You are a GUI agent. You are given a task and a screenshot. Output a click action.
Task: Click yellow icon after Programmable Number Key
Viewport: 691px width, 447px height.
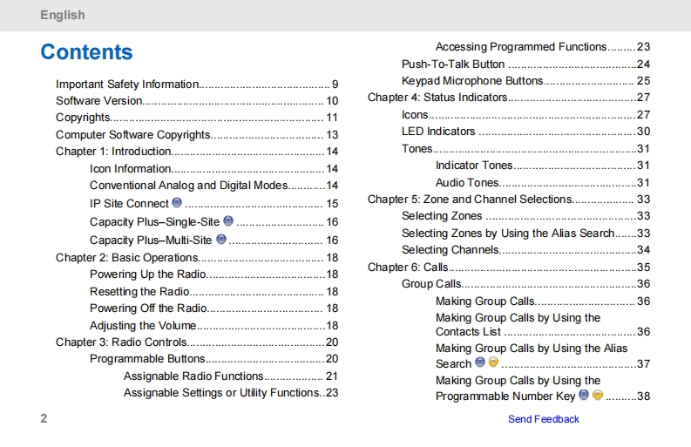coord(598,395)
